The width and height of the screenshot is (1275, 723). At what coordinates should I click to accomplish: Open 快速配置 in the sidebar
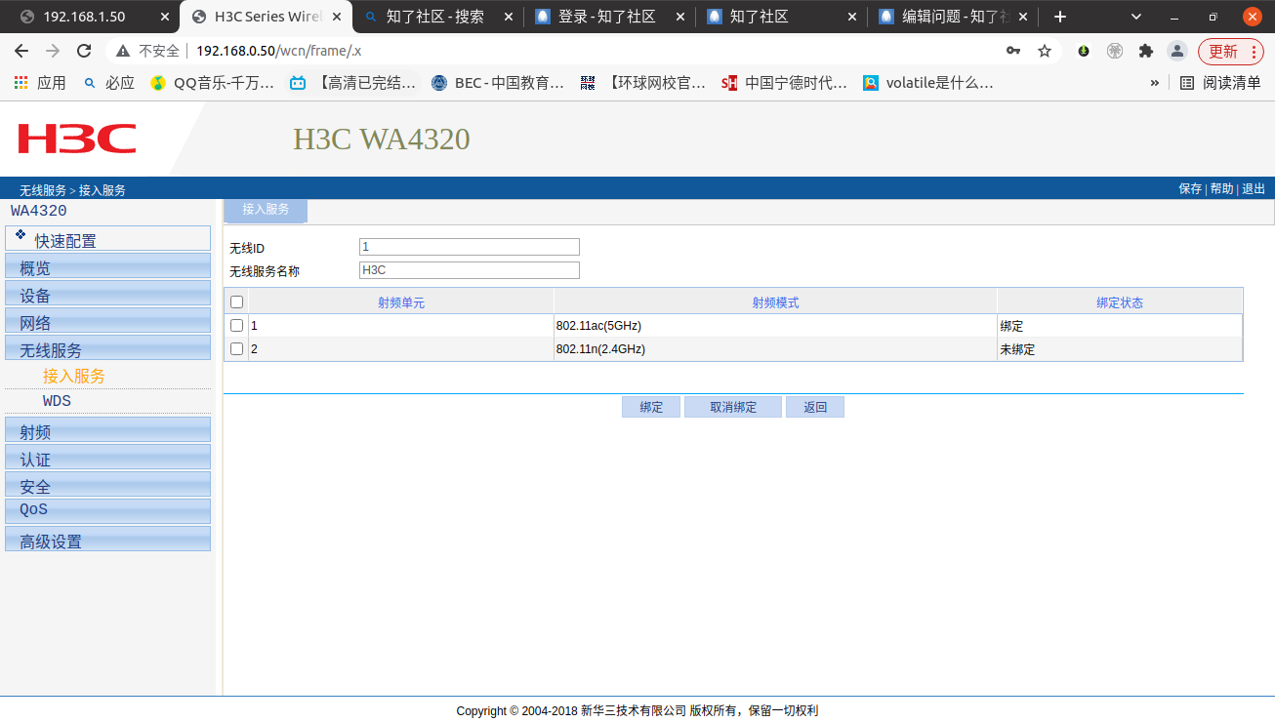pyautogui.click(x=107, y=239)
